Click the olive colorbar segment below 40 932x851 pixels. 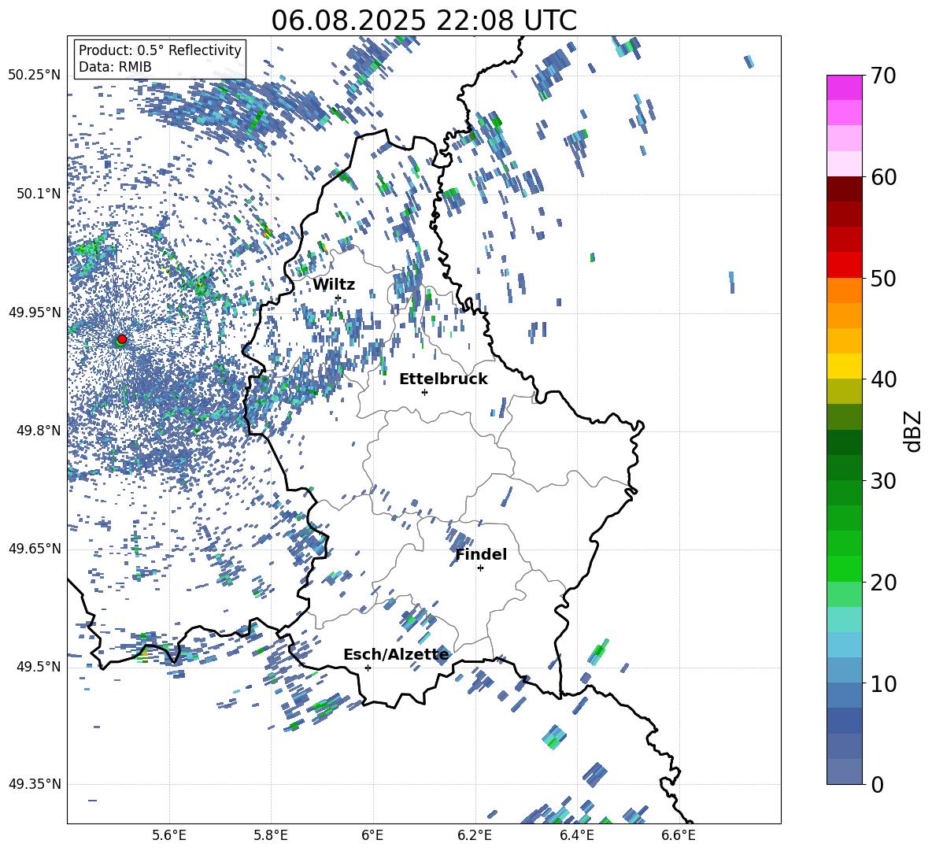tap(845, 391)
